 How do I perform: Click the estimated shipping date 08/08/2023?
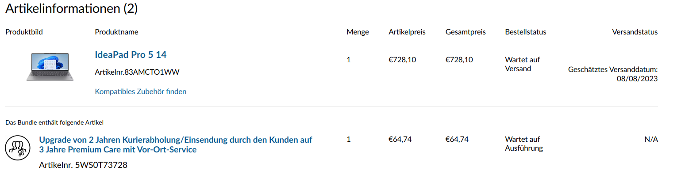pos(637,79)
